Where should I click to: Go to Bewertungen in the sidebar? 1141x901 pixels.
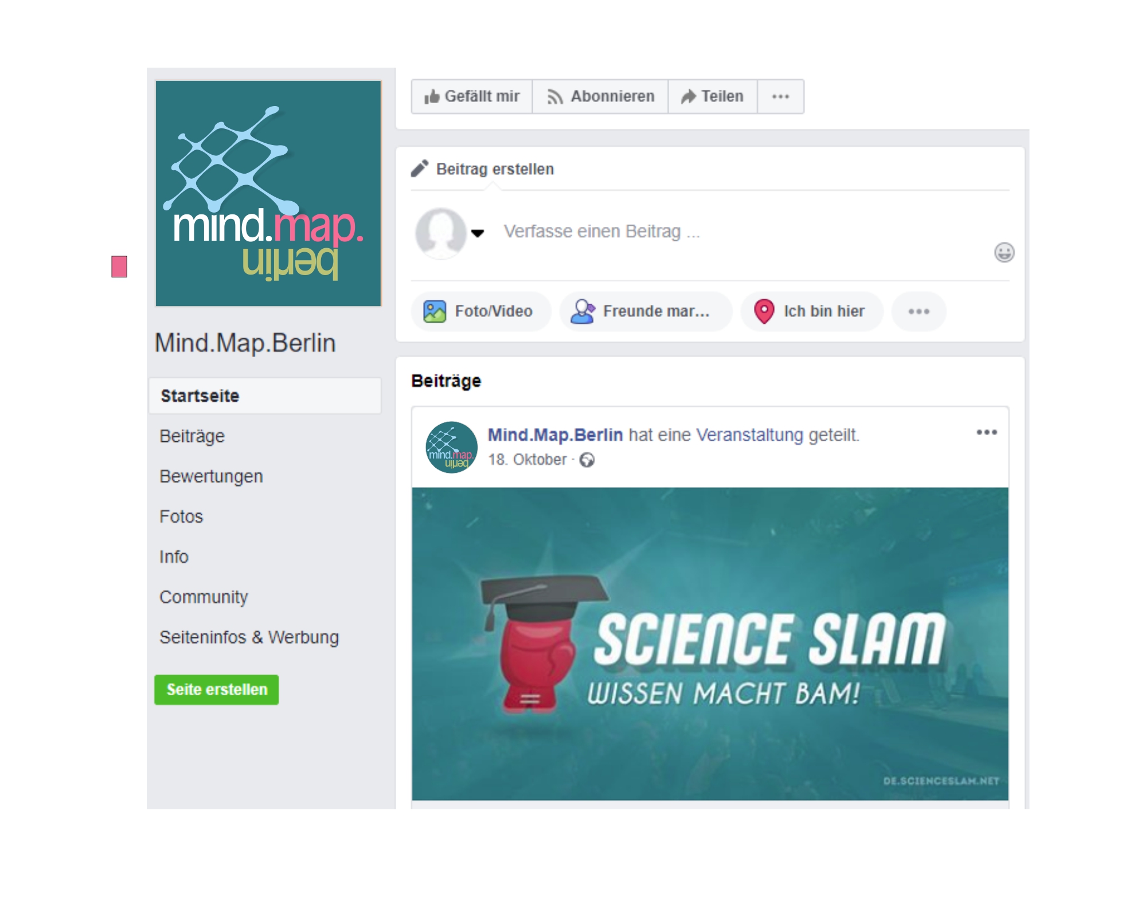point(211,476)
